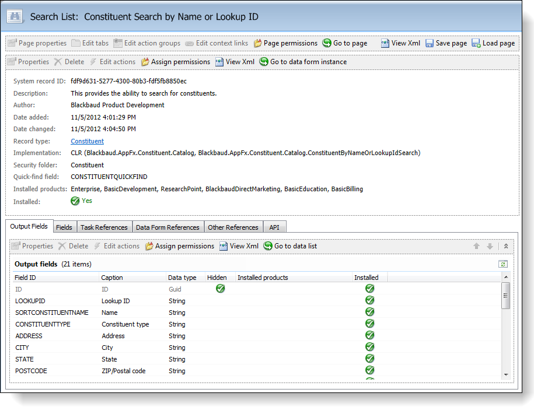534x407 pixels.
Task: Open the Constituent record type link
Action: (x=87, y=141)
